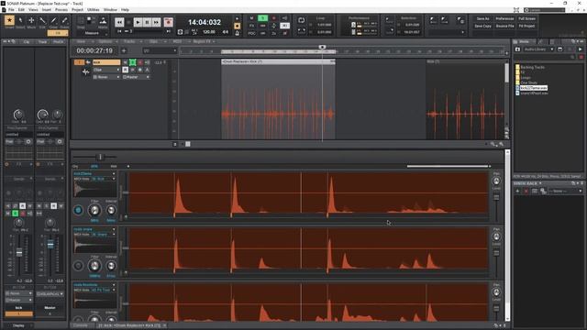This screenshot has width=587, height=330.
Task: Choose the Erase tool
Action: (64, 20)
